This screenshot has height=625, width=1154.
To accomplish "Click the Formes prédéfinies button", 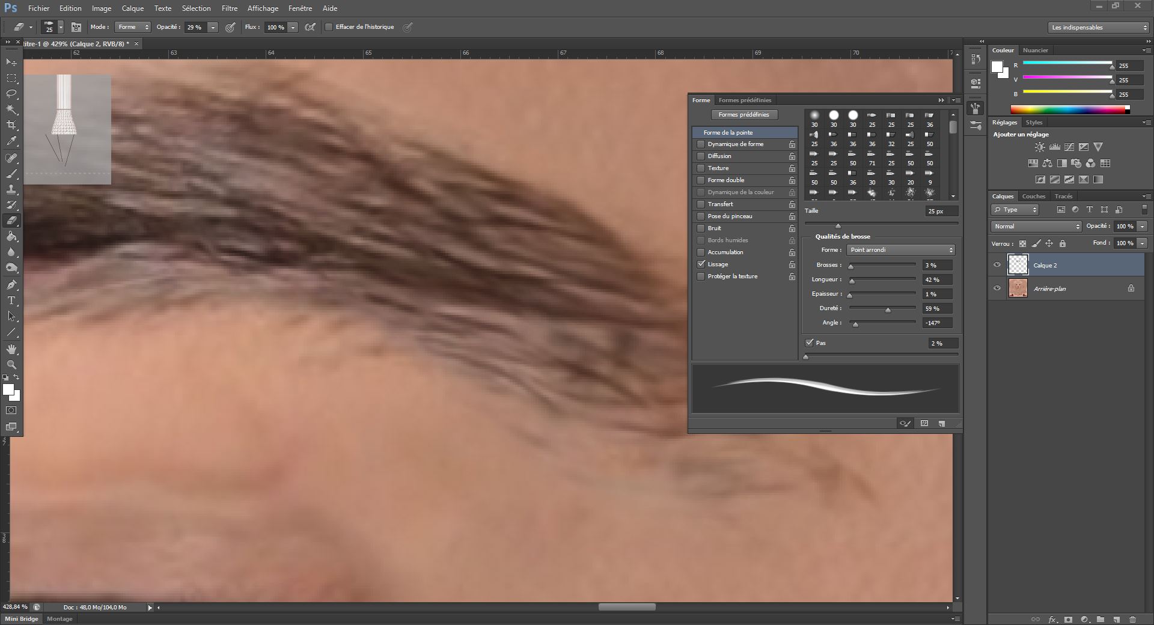I will coord(743,115).
